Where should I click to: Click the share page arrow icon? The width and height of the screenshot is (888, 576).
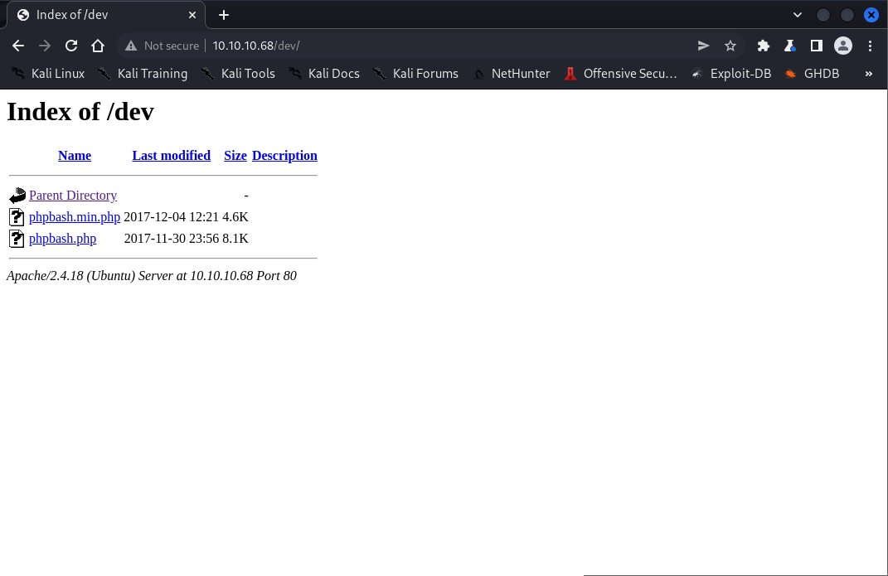click(x=703, y=46)
